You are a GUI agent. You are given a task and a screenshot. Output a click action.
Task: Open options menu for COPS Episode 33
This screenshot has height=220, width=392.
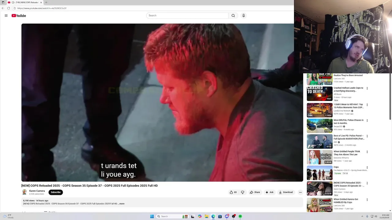click(367, 183)
